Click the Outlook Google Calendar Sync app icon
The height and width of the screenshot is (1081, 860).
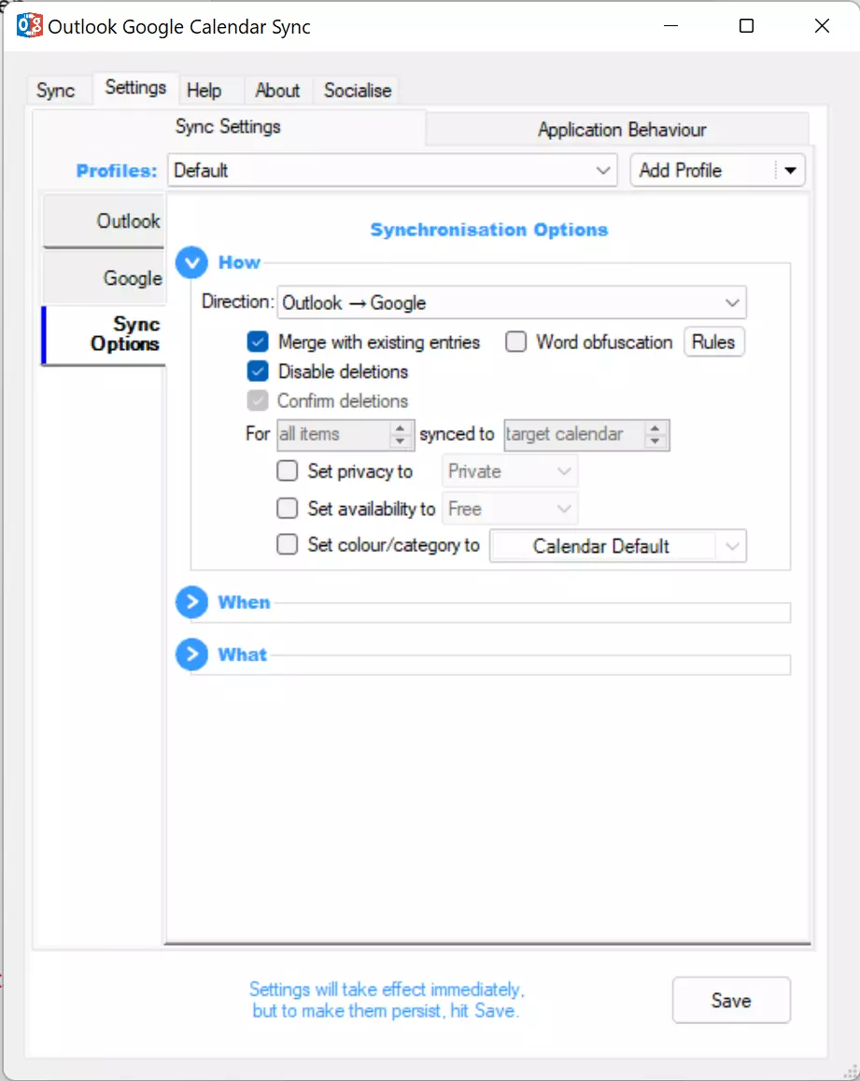28,25
